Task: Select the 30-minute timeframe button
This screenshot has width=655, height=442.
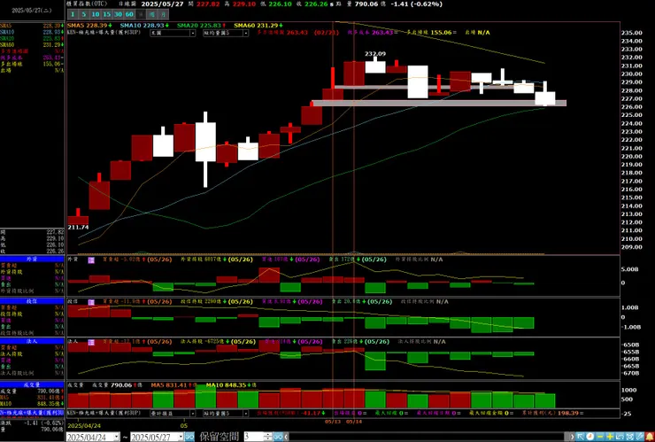Action: point(118,14)
